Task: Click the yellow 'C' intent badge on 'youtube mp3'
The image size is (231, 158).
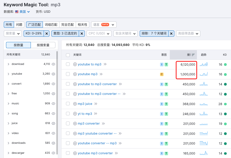Action: pos(162,74)
